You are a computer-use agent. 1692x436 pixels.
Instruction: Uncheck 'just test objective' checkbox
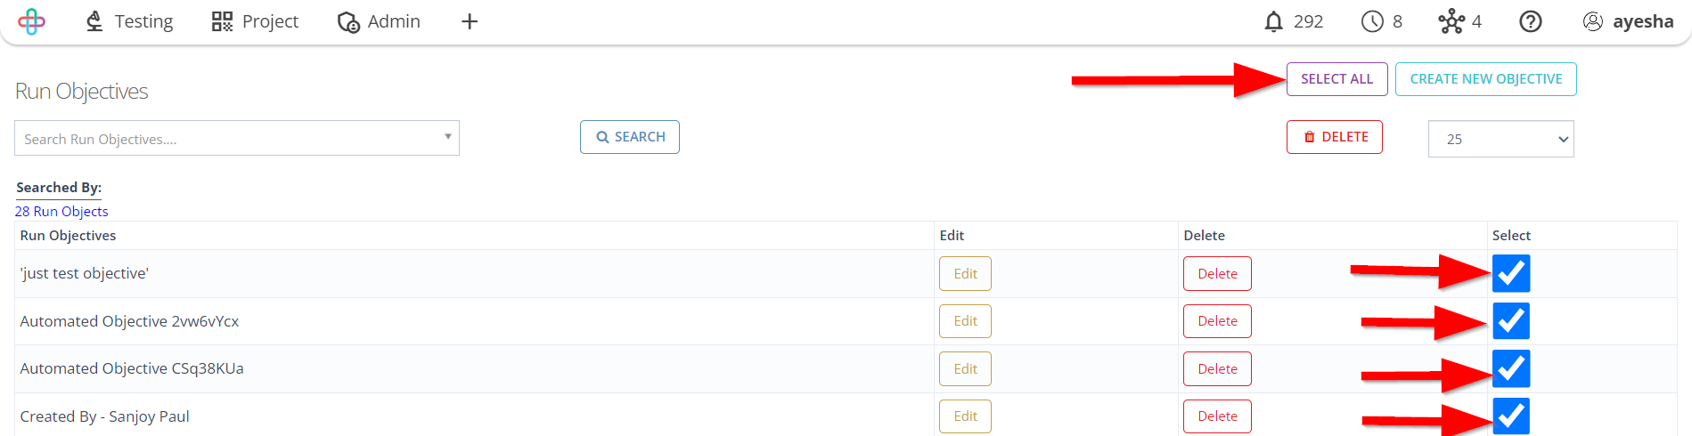pyautogui.click(x=1511, y=273)
